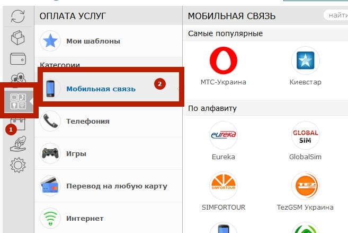Click the refresh arrows sidebar icon
This screenshot has height=233, width=348.
(18, 16)
